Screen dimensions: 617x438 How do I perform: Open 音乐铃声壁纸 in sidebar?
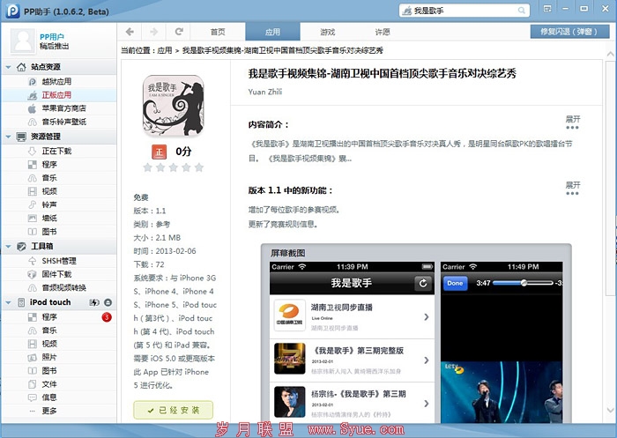pyautogui.click(x=59, y=122)
